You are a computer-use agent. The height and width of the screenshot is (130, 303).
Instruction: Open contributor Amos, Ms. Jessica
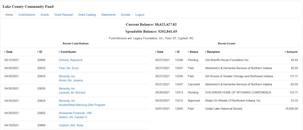pos(71,80)
